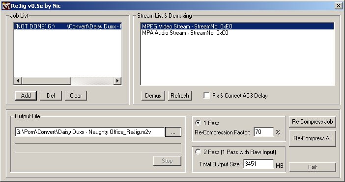Click the progress bar under output file
Image resolution: width=345 pixels, height=182 pixels.
[98, 148]
